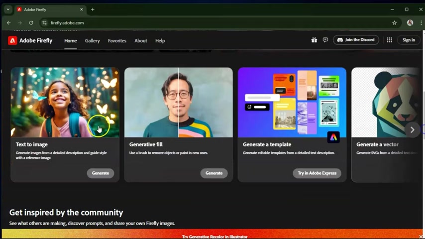Open the About nav tab
The image size is (425, 239).
(141, 41)
